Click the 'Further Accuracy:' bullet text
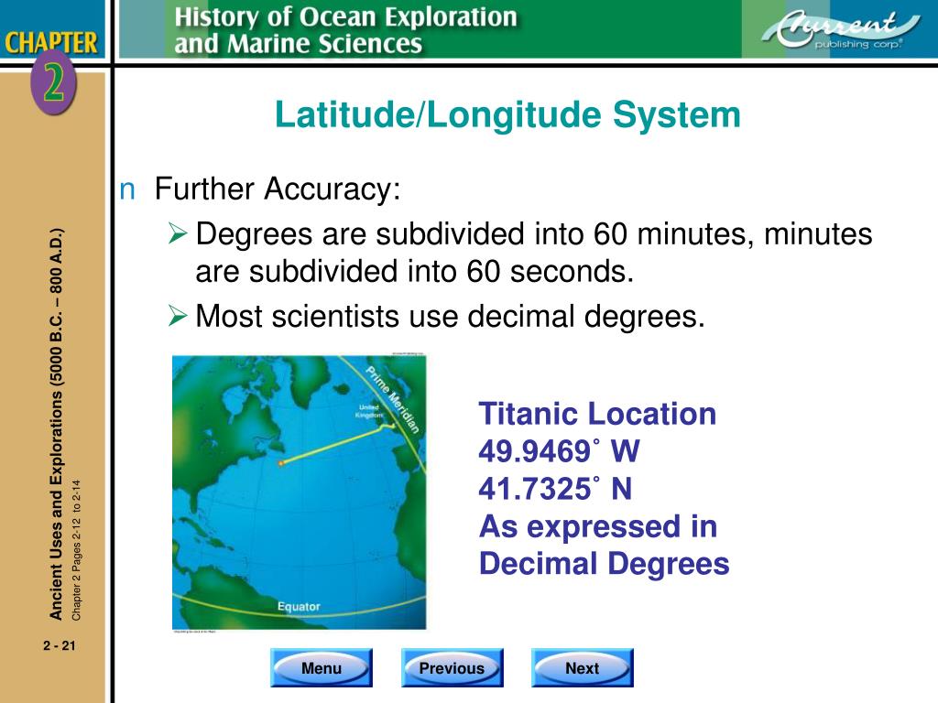The height and width of the screenshot is (703, 938). pos(278,189)
